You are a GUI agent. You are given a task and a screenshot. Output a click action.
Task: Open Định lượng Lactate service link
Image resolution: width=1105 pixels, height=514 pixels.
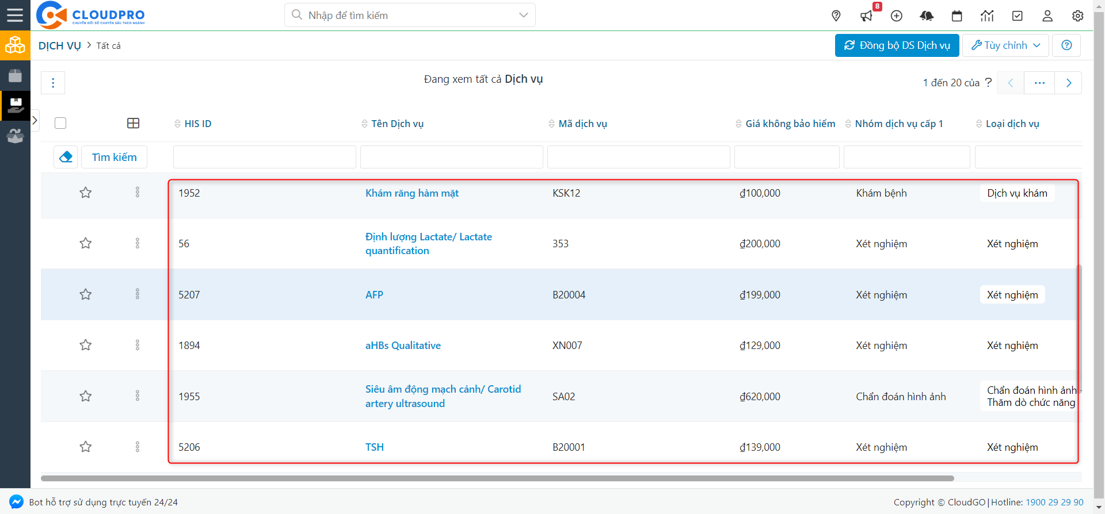pos(429,244)
